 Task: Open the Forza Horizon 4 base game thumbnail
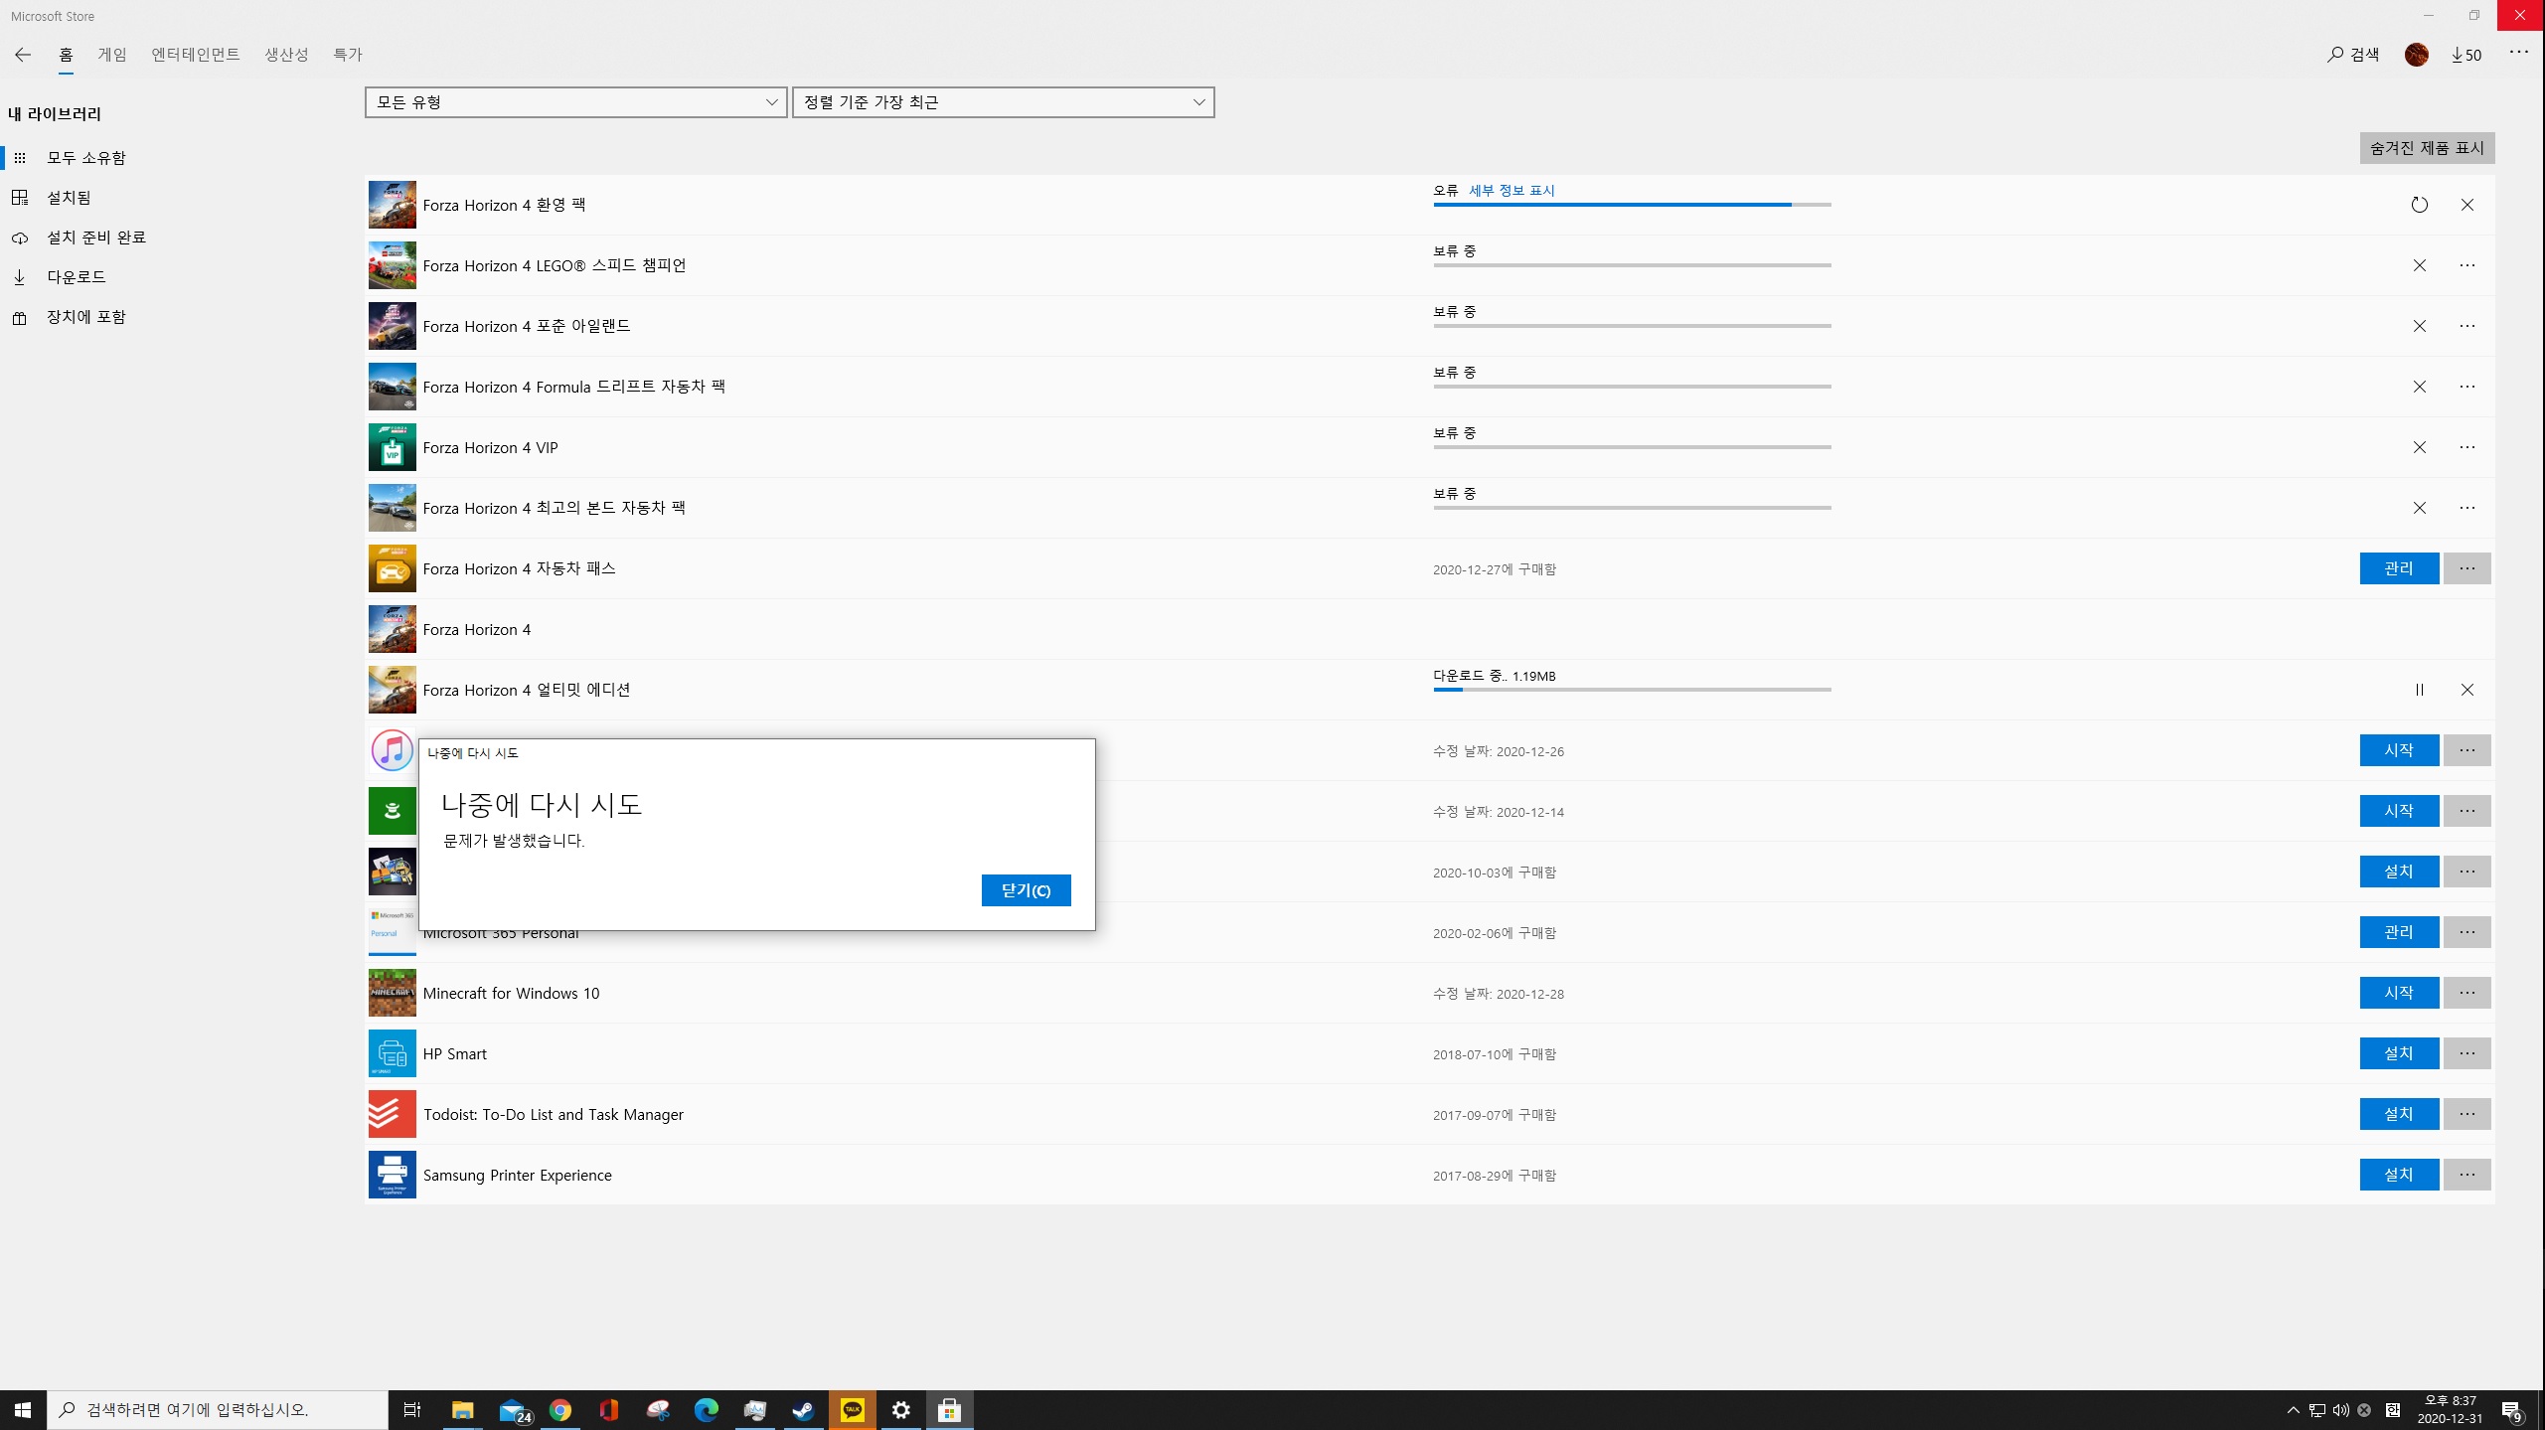tap(393, 629)
